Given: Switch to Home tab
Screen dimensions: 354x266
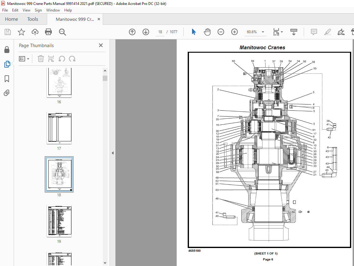Looking at the screenshot, I should pyautogui.click(x=11, y=19).
